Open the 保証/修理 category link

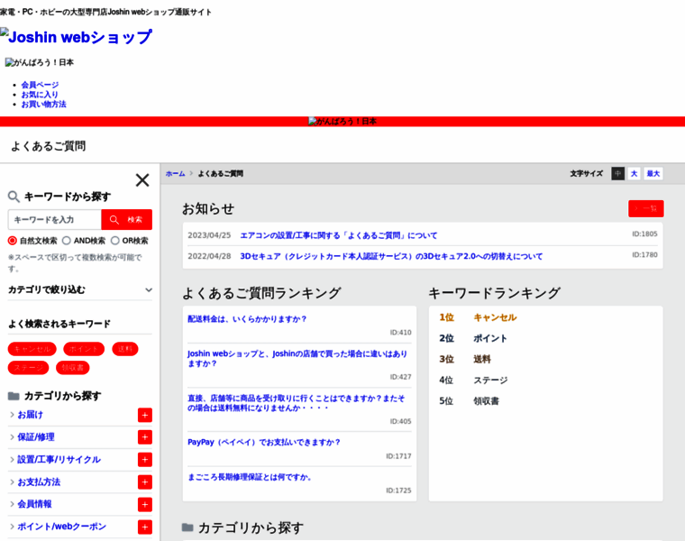pyautogui.click(x=36, y=437)
